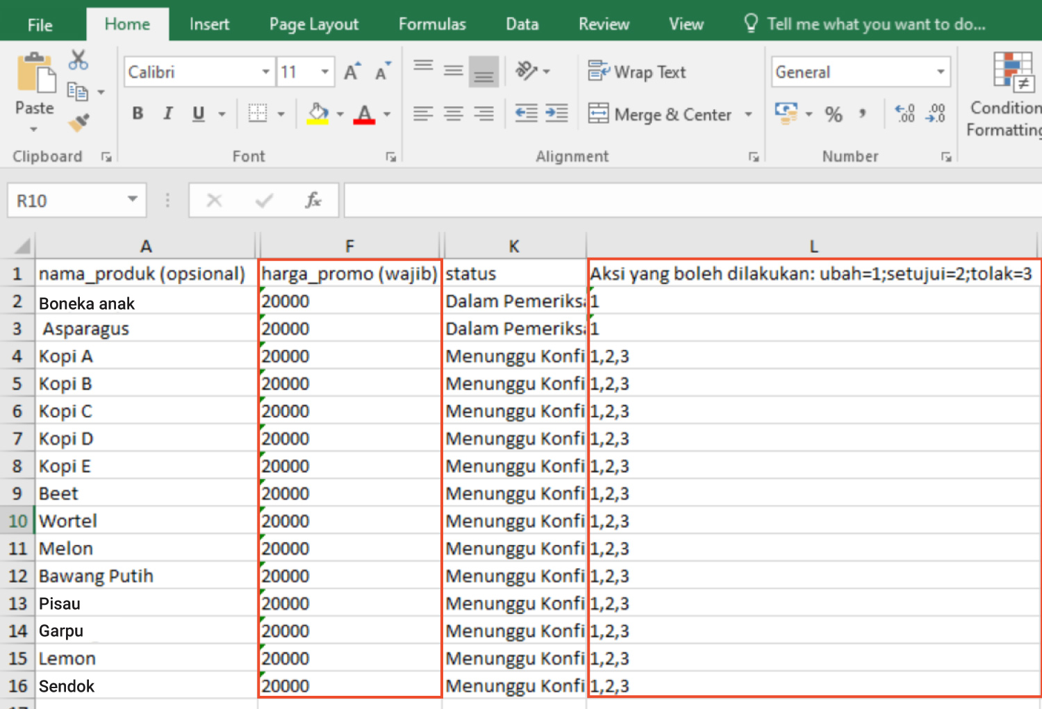The width and height of the screenshot is (1042, 709).
Task: Toggle Italic formatting
Action: tap(167, 113)
